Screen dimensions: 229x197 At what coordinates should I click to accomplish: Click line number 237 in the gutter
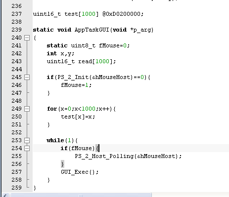(16, 14)
